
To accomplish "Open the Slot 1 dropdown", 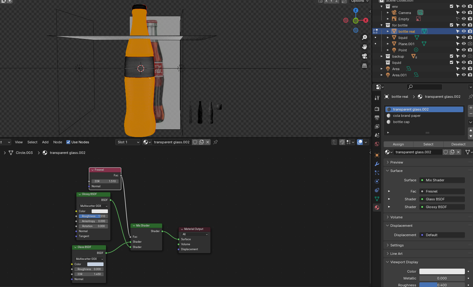I will [x=128, y=142].
